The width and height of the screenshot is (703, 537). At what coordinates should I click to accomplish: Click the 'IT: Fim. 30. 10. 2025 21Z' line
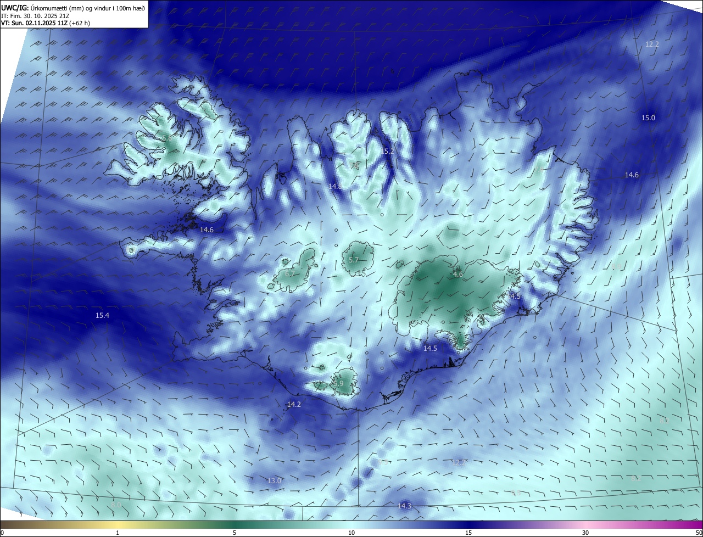coord(36,15)
